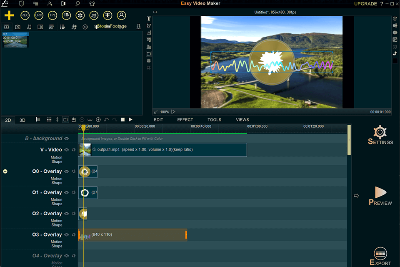Click the zoom in plus timeline icon
The height and width of the screenshot is (267, 400).
tap(98, 120)
